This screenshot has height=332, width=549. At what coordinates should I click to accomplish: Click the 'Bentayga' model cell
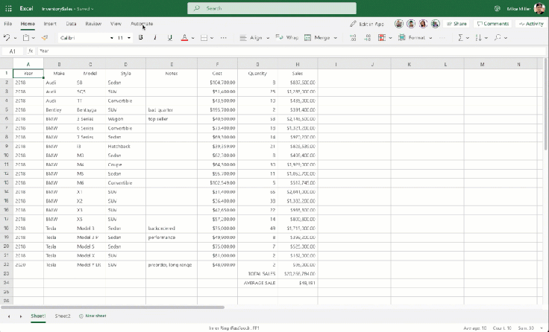[90, 109]
